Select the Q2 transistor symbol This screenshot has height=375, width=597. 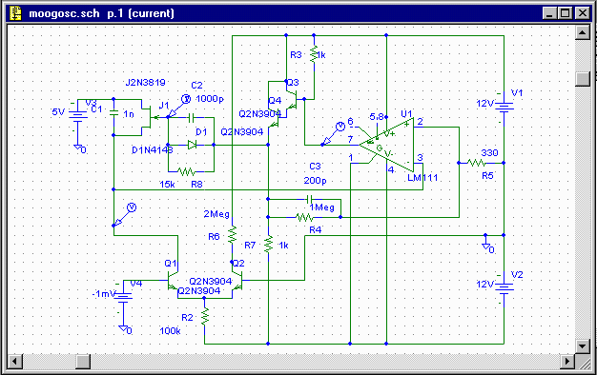(x=237, y=281)
